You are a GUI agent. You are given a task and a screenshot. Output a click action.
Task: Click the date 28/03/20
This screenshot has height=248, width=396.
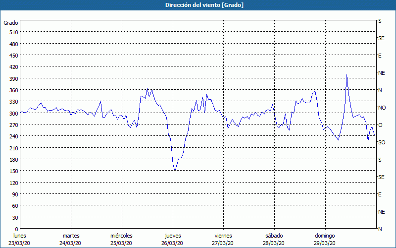pyautogui.click(x=274, y=243)
